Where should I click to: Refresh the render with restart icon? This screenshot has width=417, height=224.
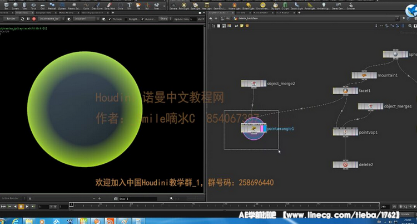pyautogui.click(x=22, y=19)
